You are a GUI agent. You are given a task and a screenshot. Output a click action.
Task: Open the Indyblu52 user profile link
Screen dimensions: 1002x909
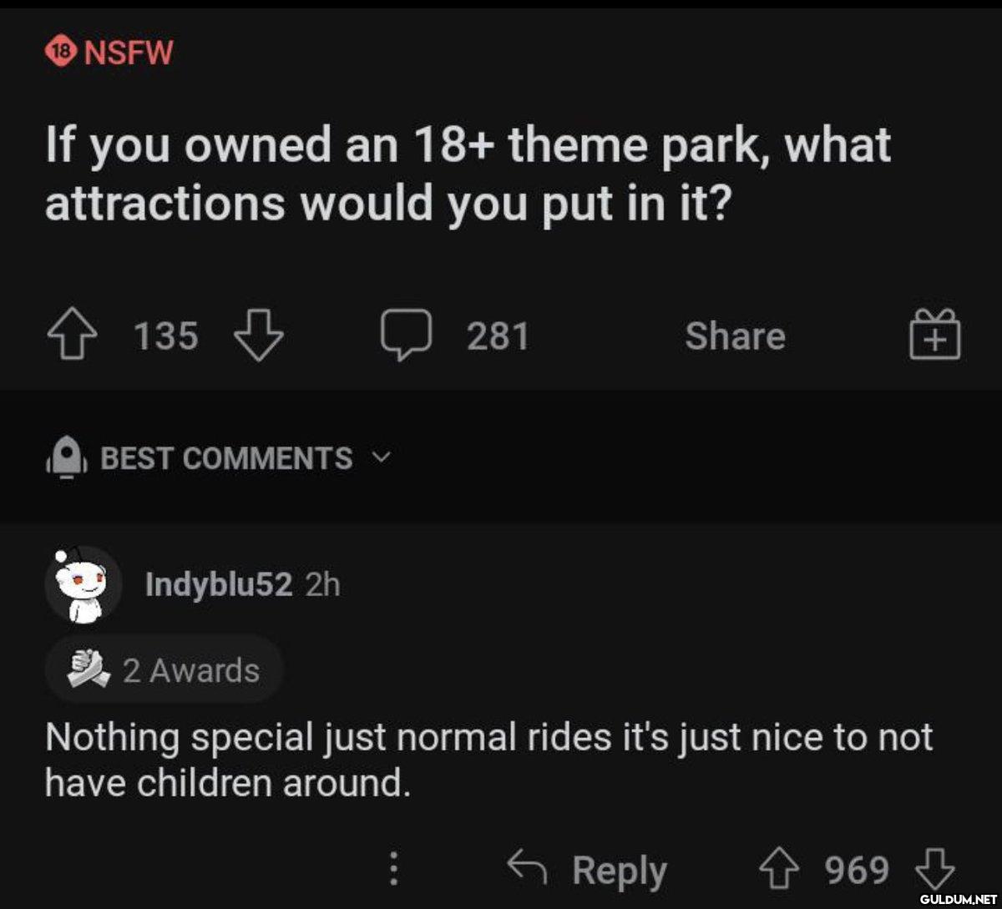219,586
